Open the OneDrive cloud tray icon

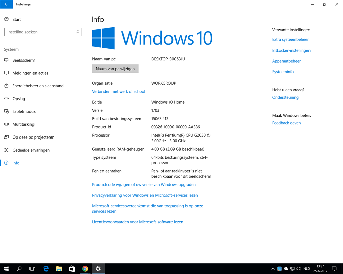click(x=286, y=269)
